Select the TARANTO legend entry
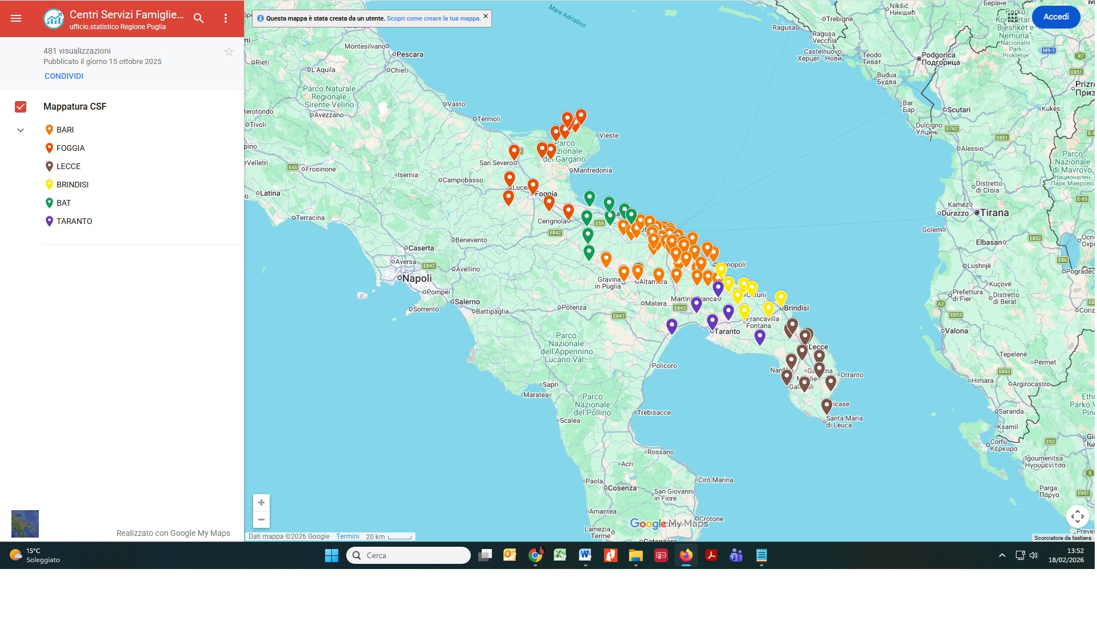Viewport: 1097px width, 617px height. coord(74,221)
